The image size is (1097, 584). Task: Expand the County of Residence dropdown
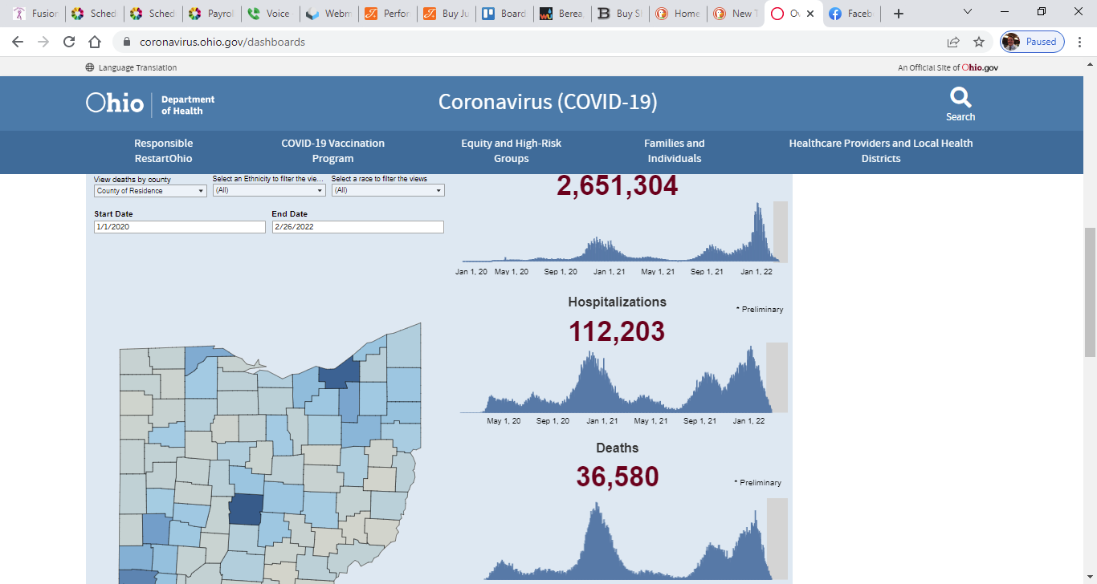[x=150, y=191]
